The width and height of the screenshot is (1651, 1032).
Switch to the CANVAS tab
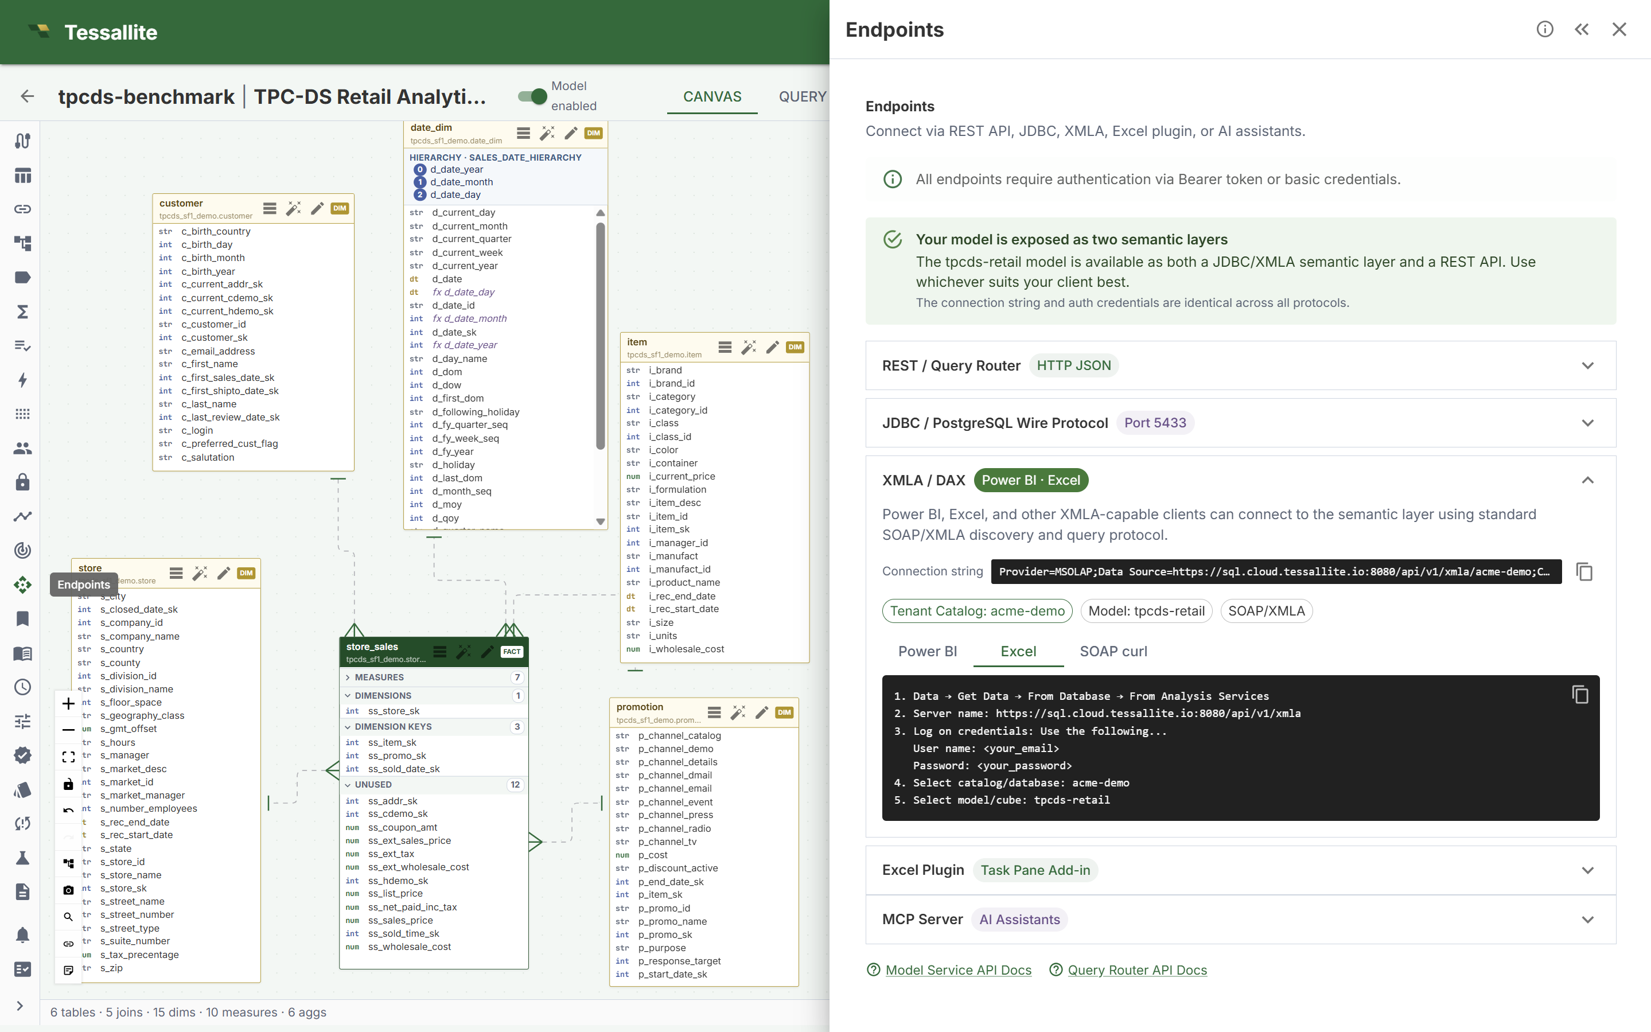click(x=712, y=96)
